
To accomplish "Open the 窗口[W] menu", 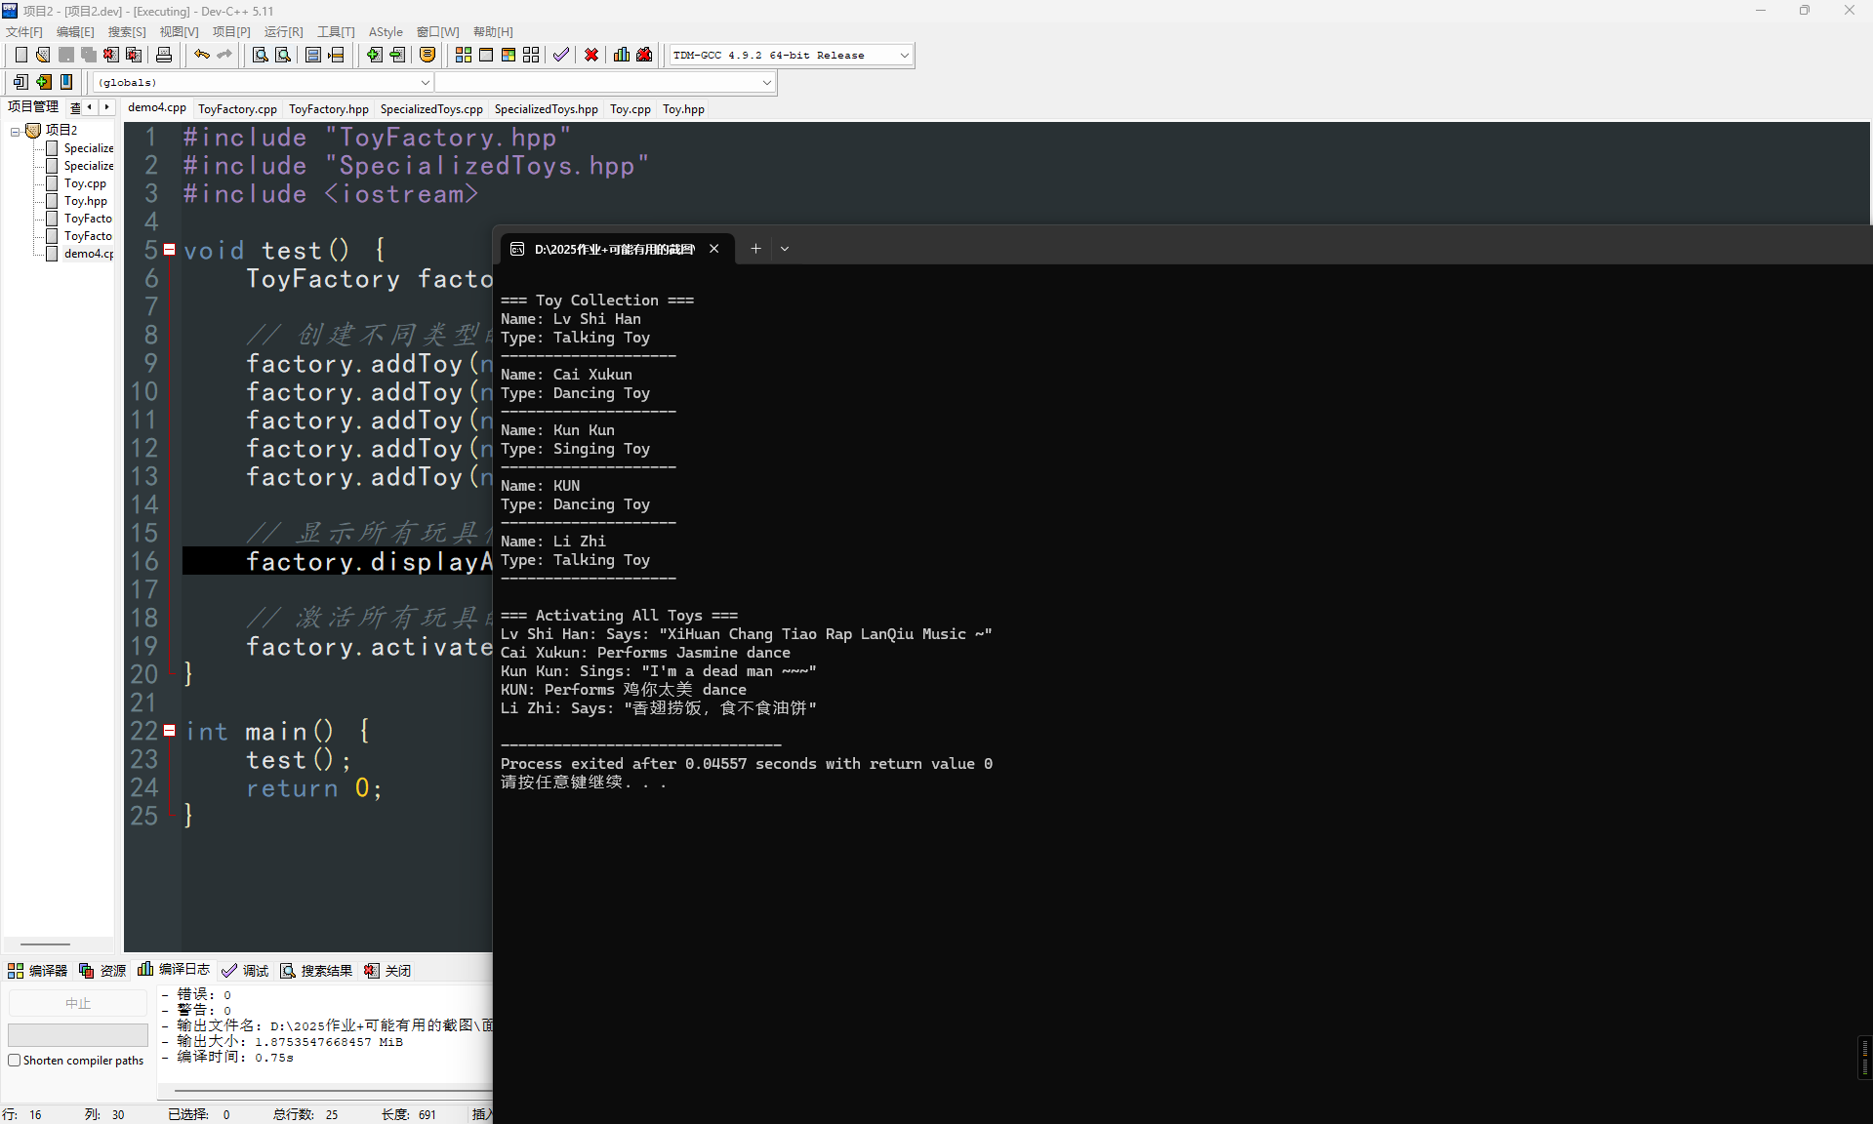I will click(437, 32).
